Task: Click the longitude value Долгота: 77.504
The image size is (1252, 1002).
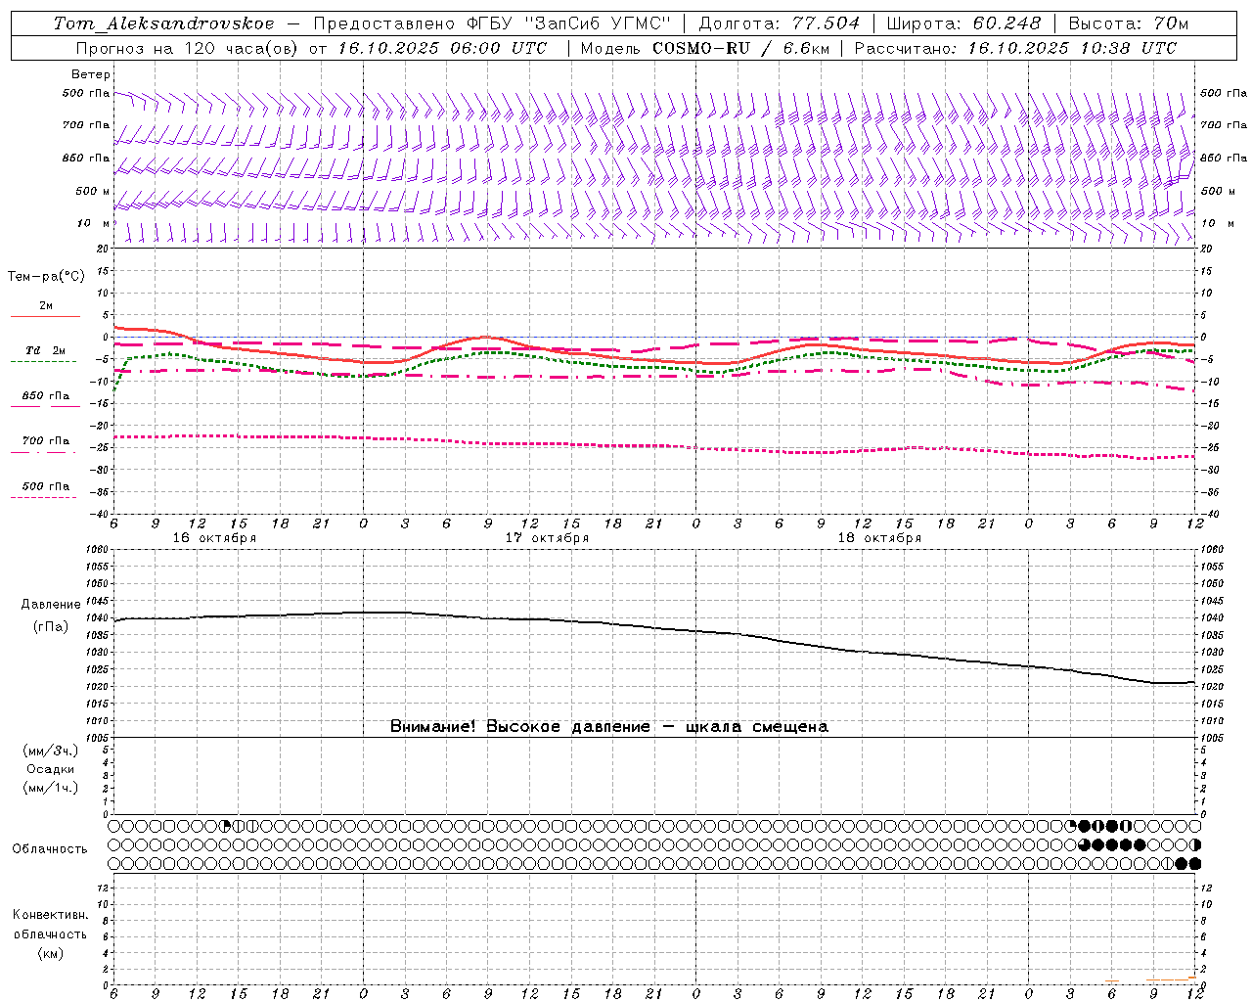Action: tap(780, 23)
